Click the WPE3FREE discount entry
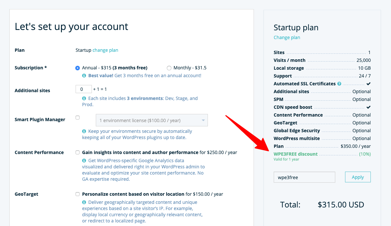Image resolution: width=391 pixels, height=226 pixels. (x=295, y=154)
